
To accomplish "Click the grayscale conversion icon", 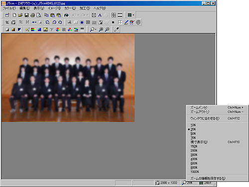I will [7, 29].
